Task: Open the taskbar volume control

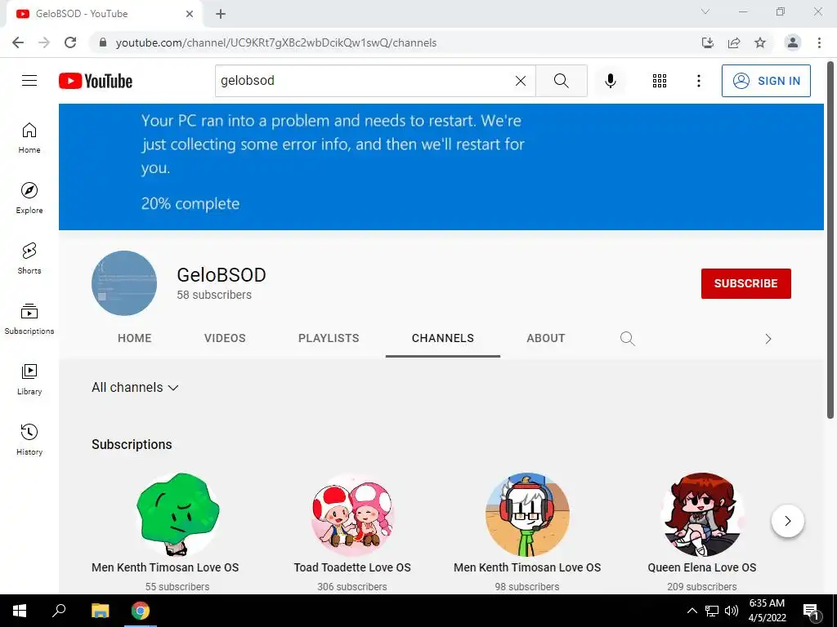Action: point(732,611)
